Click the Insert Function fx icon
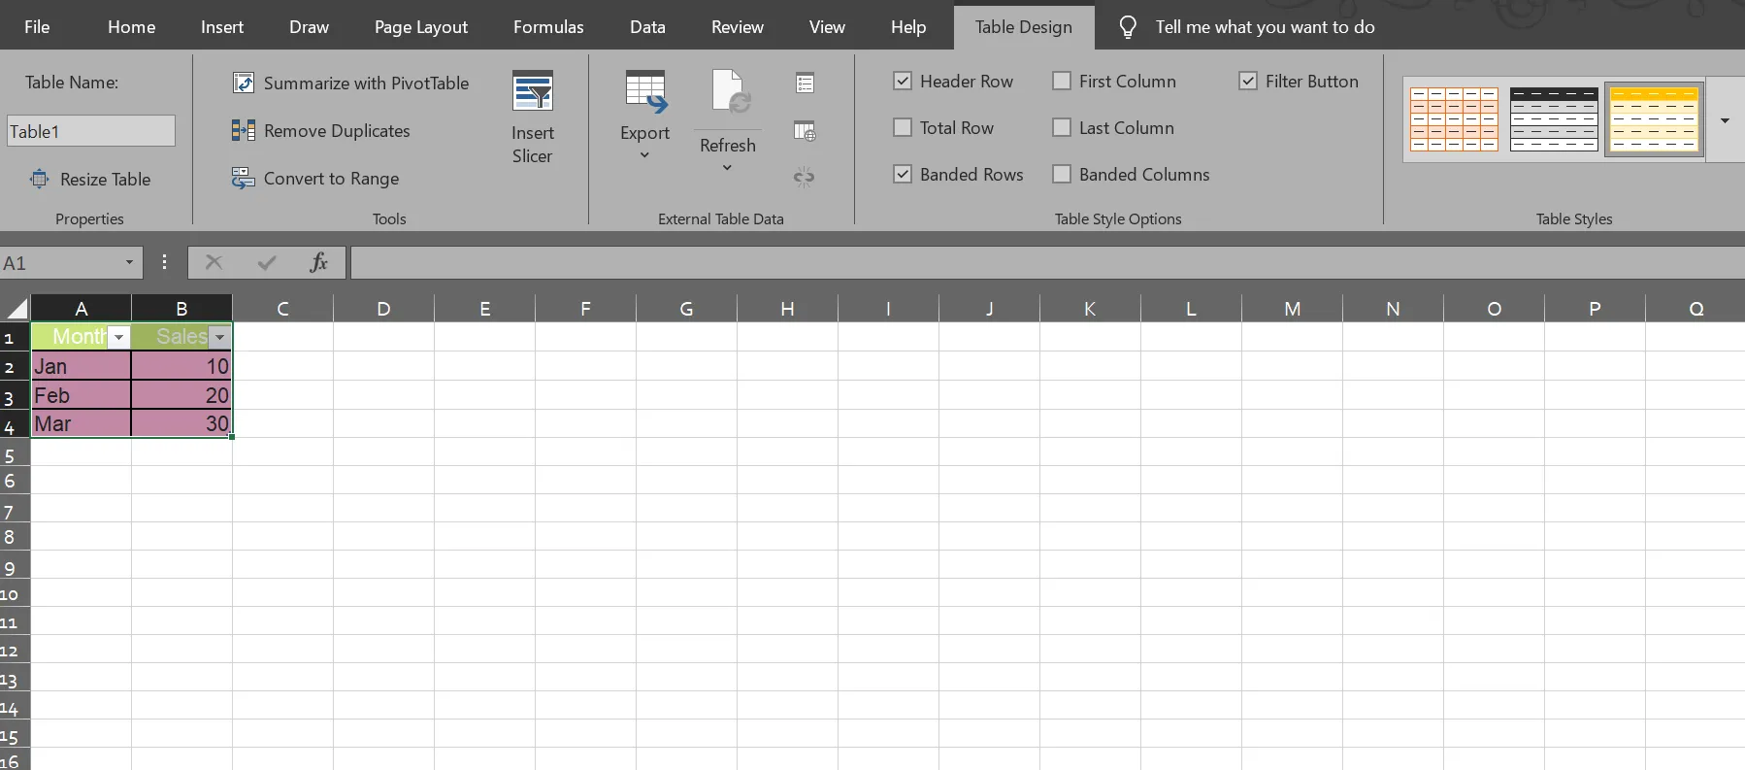Screen dimensions: 1745x770 pos(318,262)
